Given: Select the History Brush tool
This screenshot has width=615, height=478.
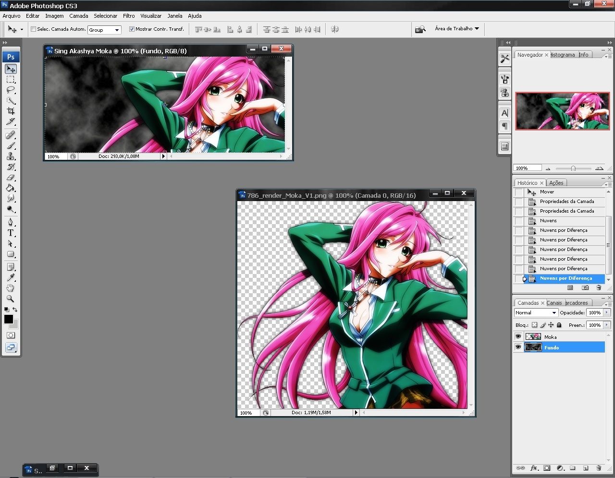Looking at the screenshot, I should (11, 167).
